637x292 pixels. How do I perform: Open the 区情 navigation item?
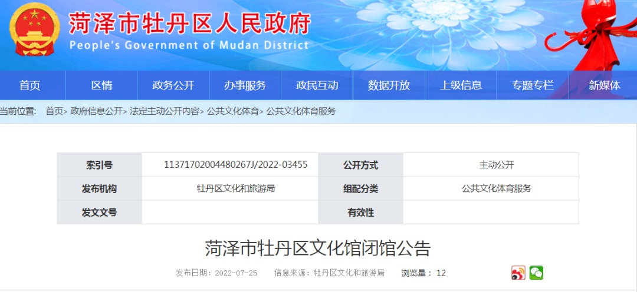coord(101,85)
